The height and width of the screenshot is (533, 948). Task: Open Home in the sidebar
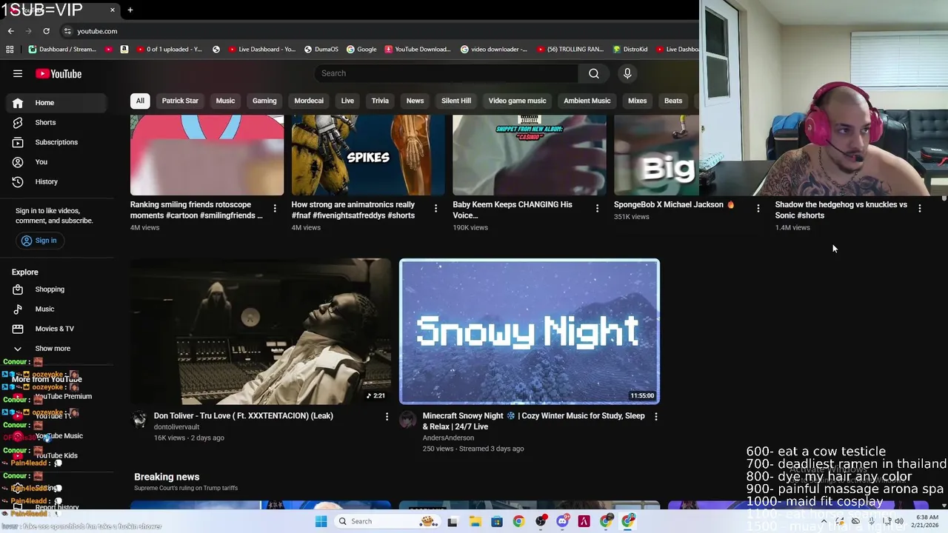click(56, 103)
